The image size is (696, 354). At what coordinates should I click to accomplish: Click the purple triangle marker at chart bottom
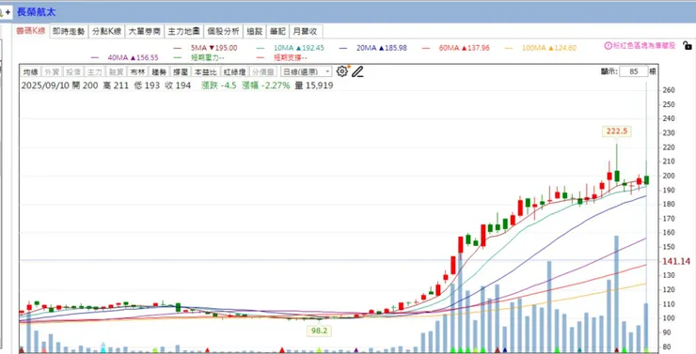tap(356, 350)
